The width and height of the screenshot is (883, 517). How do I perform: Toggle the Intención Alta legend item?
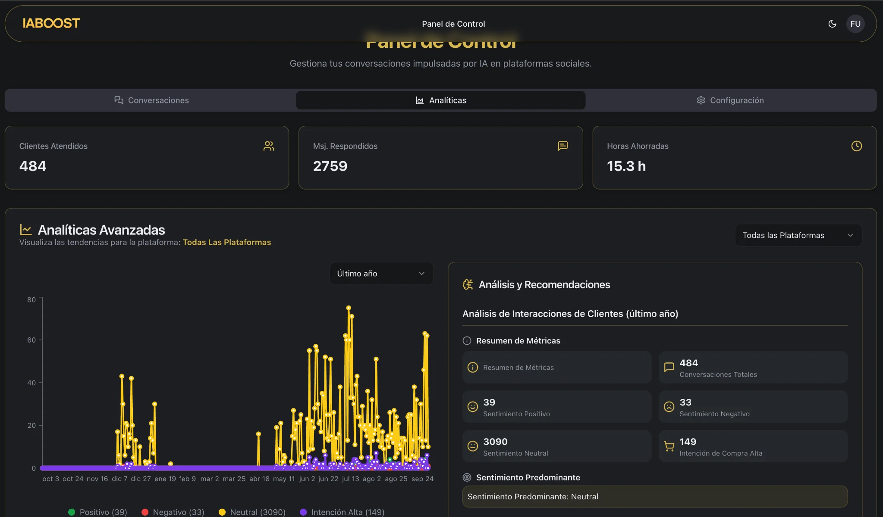click(x=343, y=512)
